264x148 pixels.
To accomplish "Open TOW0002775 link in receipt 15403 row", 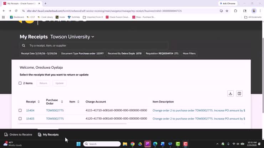I will point(55,118).
